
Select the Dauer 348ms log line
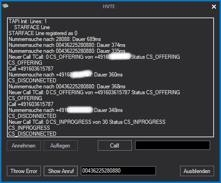pos(65,110)
